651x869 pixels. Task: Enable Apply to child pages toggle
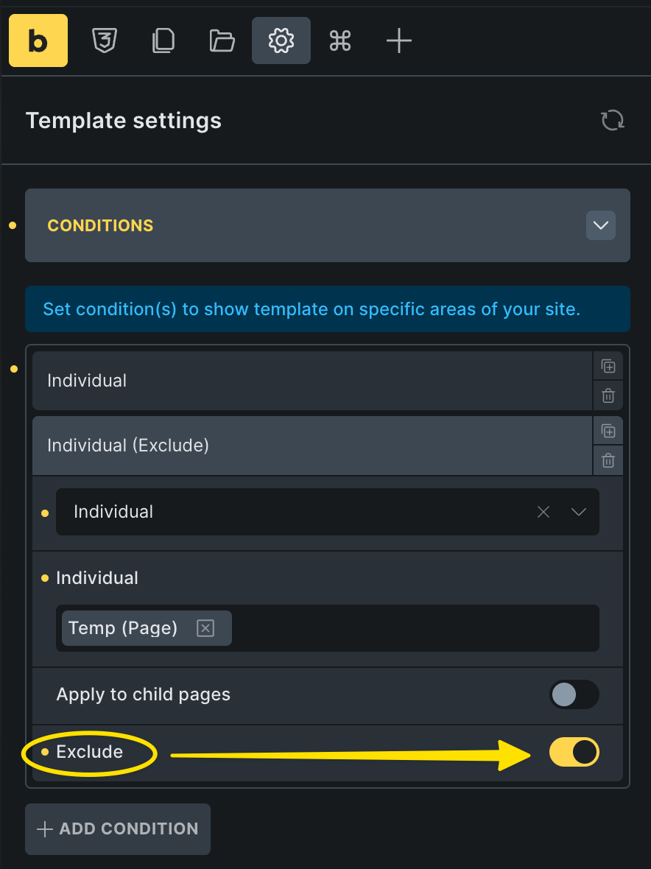pyautogui.click(x=574, y=694)
